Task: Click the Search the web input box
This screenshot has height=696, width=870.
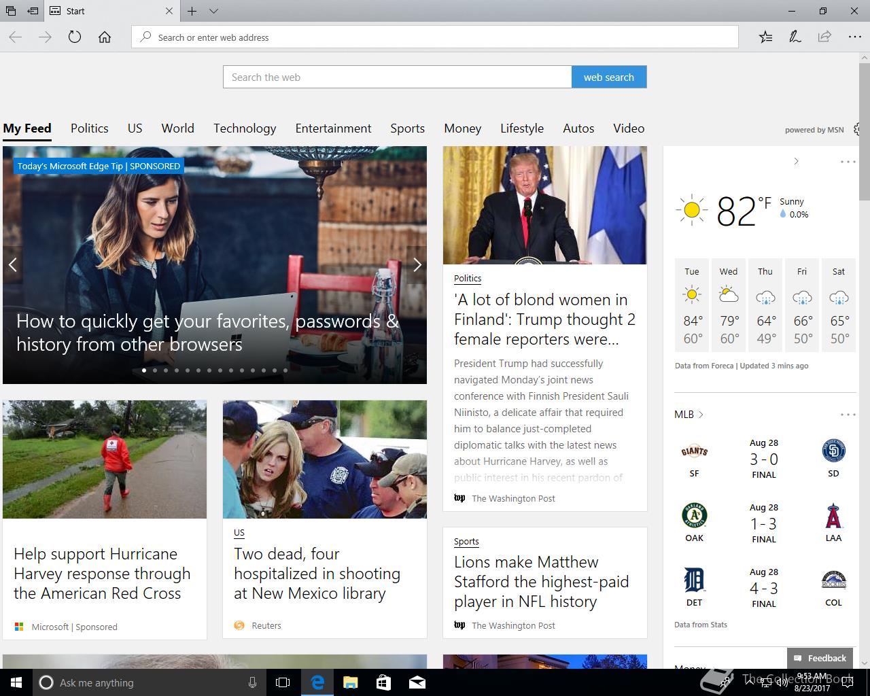Action: coord(398,77)
